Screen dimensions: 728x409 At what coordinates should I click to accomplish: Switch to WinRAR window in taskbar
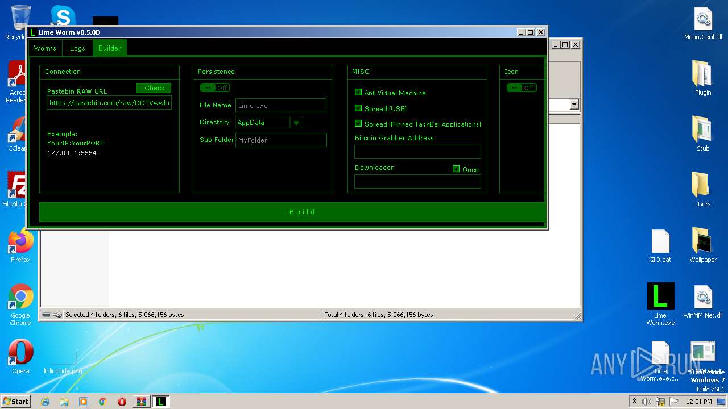coord(142,402)
